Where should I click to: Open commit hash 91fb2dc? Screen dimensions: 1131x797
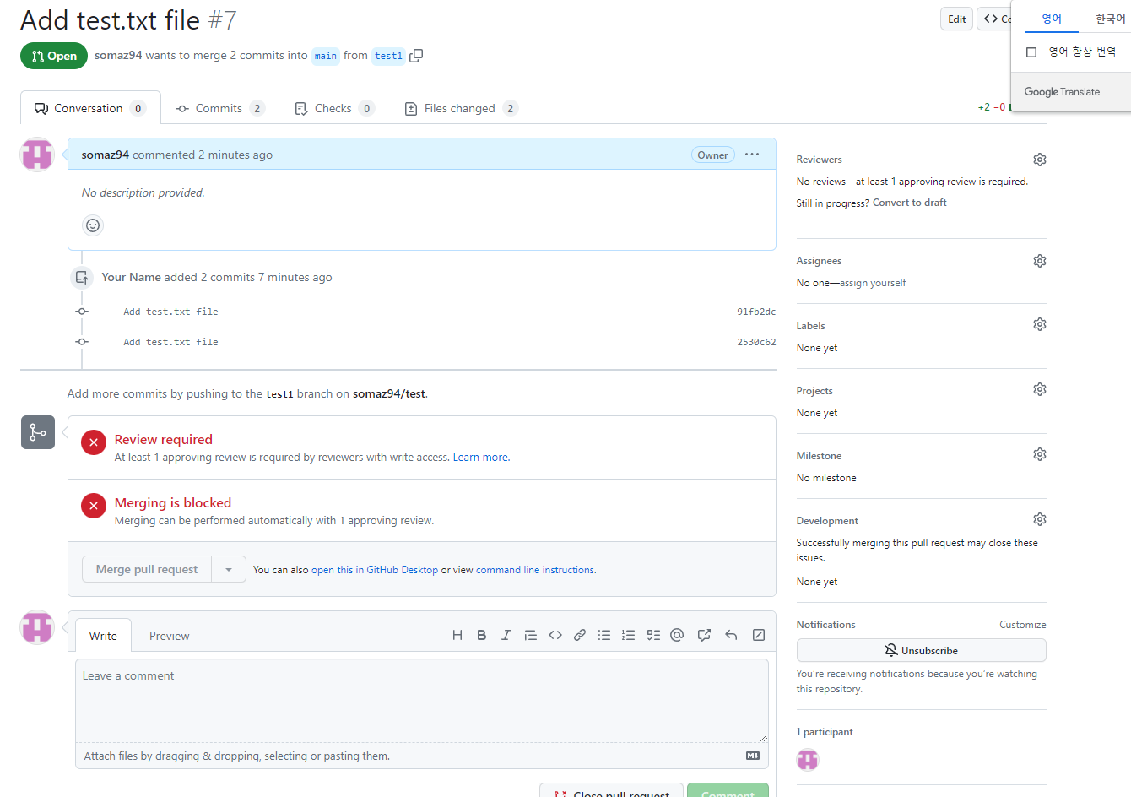point(756,312)
